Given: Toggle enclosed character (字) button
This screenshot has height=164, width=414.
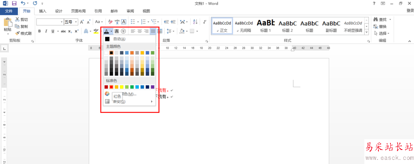Looking at the screenshot, I should 123,31.
